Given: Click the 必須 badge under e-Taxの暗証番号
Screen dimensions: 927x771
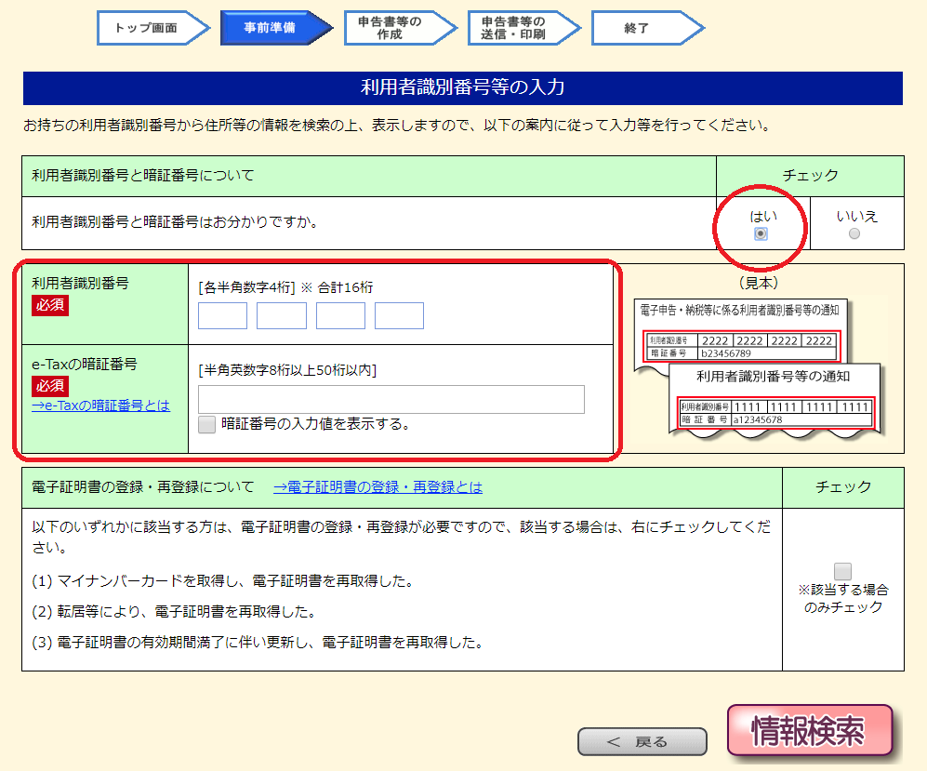Looking at the screenshot, I should pyautogui.click(x=50, y=386).
